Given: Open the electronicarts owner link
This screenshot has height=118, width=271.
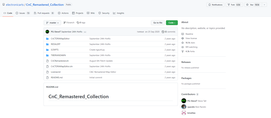Looking at the screenshot, I should pyautogui.click(x=15, y=5).
